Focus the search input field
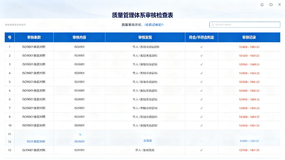This screenshot has width=285, height=160. point(245,25)
